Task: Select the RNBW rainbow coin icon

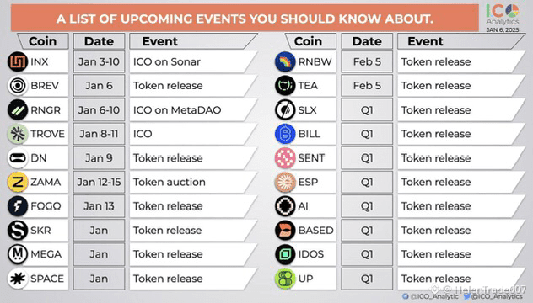Action: point(285,61)
